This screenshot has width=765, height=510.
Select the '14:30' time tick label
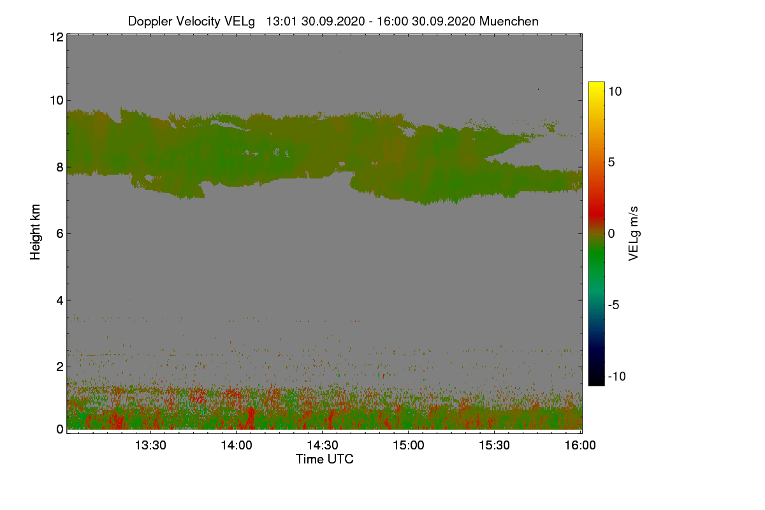[x=323, y=446]
